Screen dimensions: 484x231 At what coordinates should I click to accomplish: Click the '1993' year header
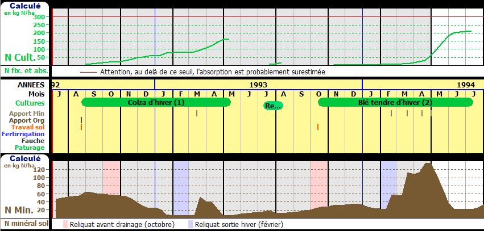pos(258,85)
